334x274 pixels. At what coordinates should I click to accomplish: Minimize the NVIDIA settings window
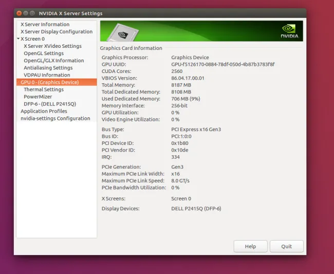(26, 13)
